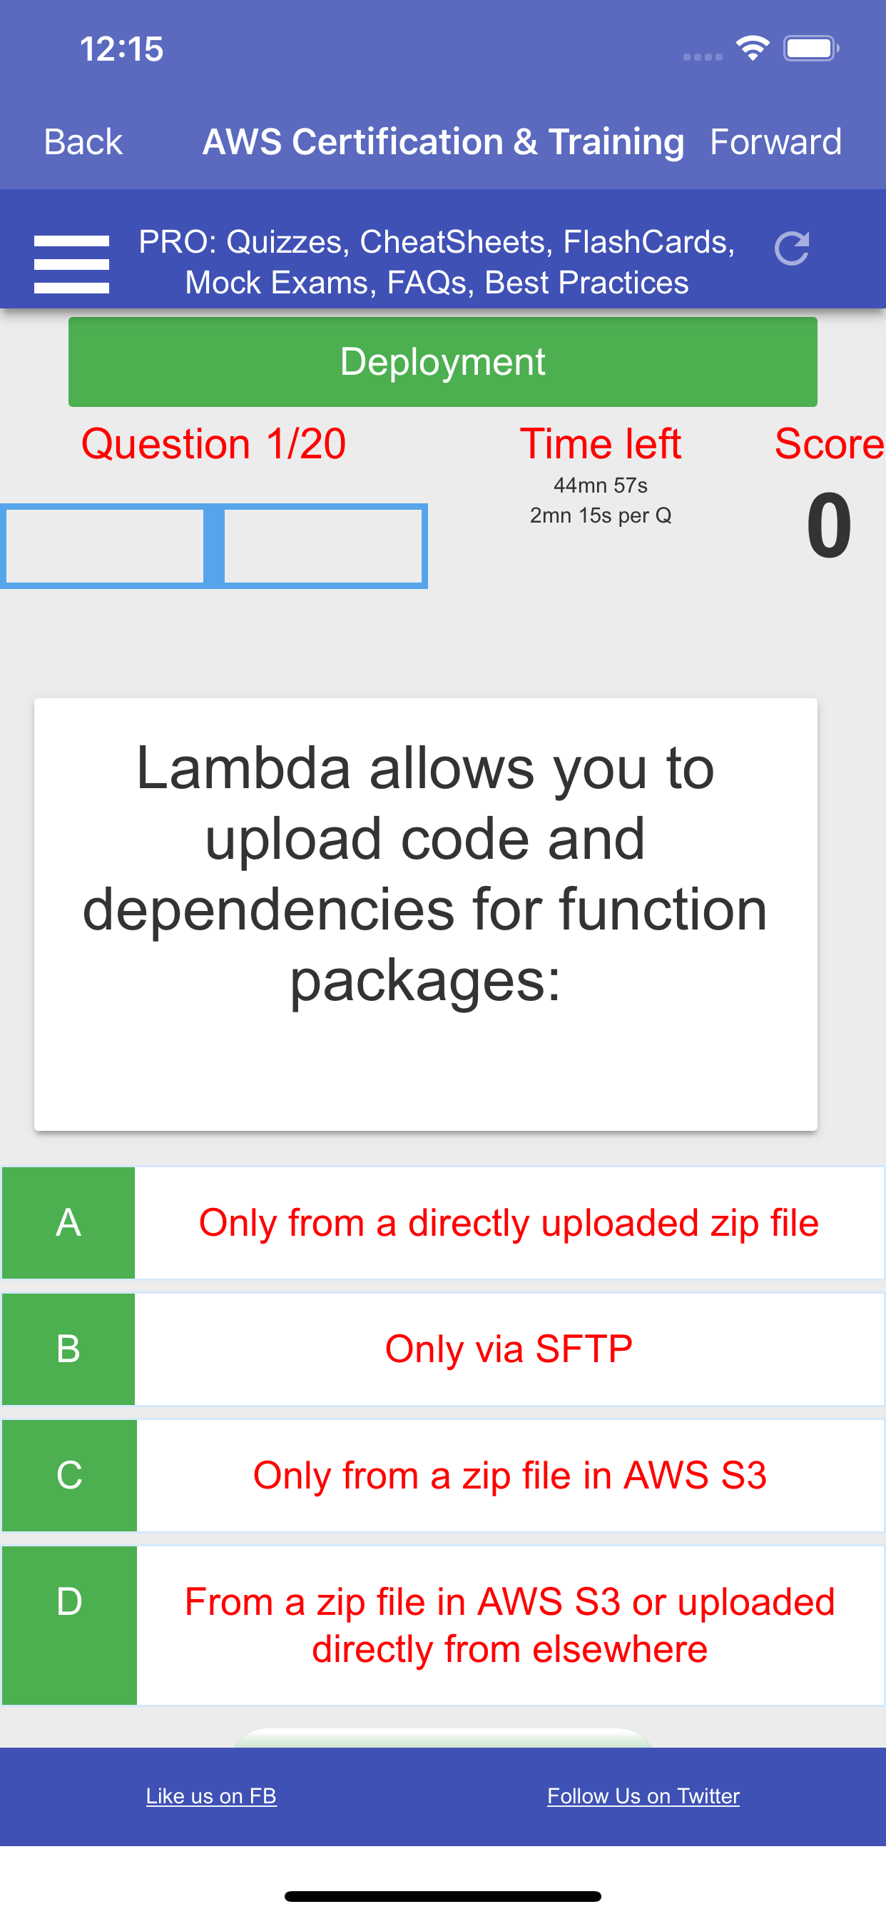Image resolution: width=886 pixels, height=1919 pixels.
Task: Open the 'Like us on FB' link
Action: coord(210,1795)
